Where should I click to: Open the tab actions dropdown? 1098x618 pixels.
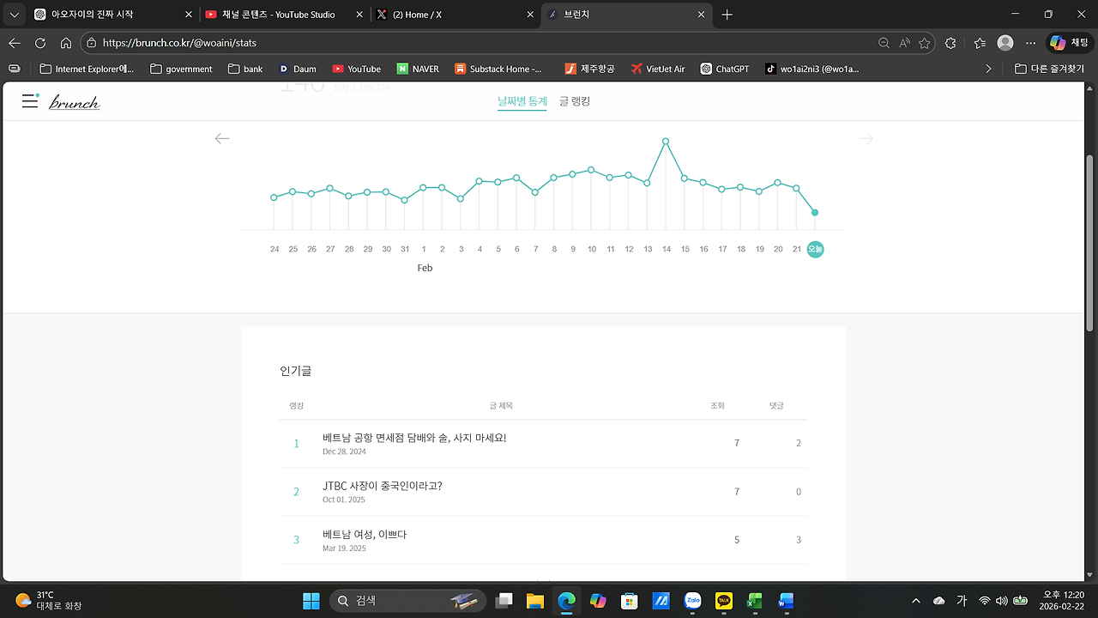(x=15, y=15)
